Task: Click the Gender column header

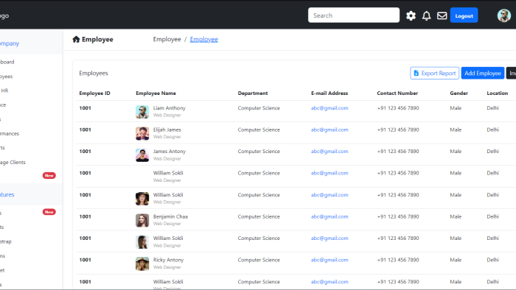Action: tap(459, 93)
